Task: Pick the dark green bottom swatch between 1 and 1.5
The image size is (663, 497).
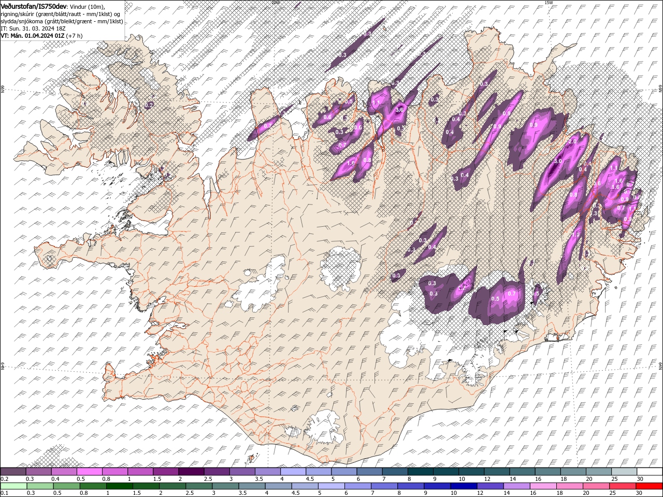Action: pos(120,486)
